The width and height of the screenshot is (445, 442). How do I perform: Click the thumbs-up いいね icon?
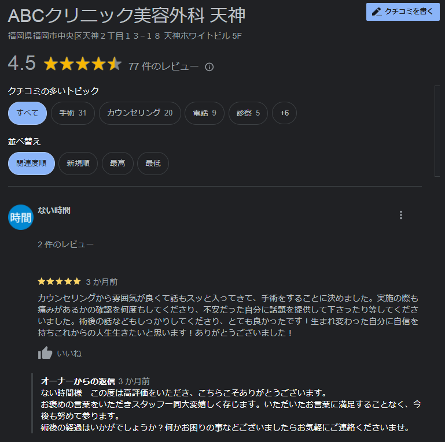pos(45,353)
